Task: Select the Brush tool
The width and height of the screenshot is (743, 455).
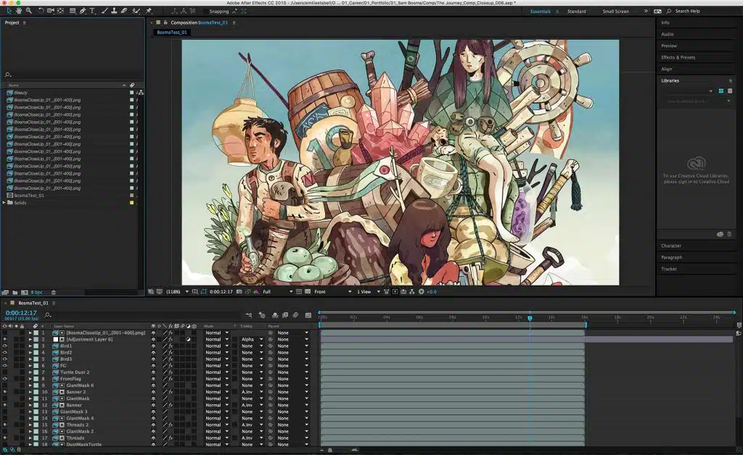Action: tap(104, 11)
